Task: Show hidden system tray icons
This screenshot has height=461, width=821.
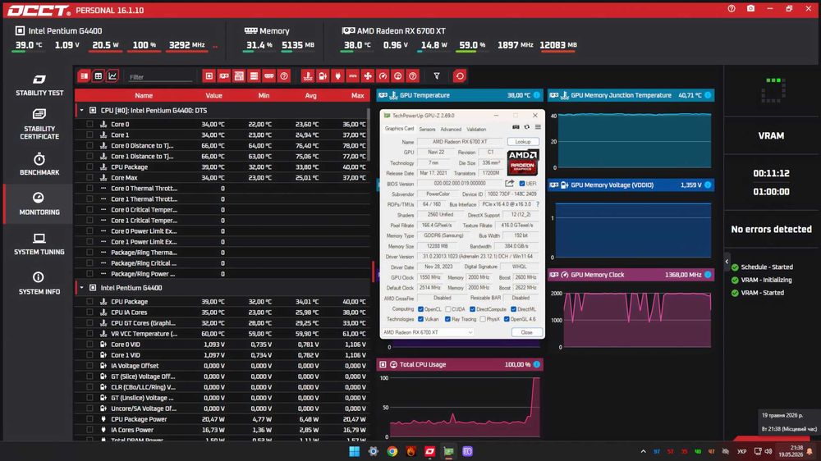Action: coord(643,452)
